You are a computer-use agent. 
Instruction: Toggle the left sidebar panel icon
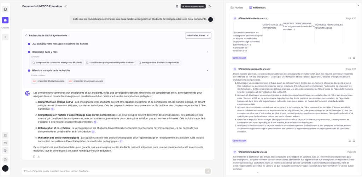(5, 9)
